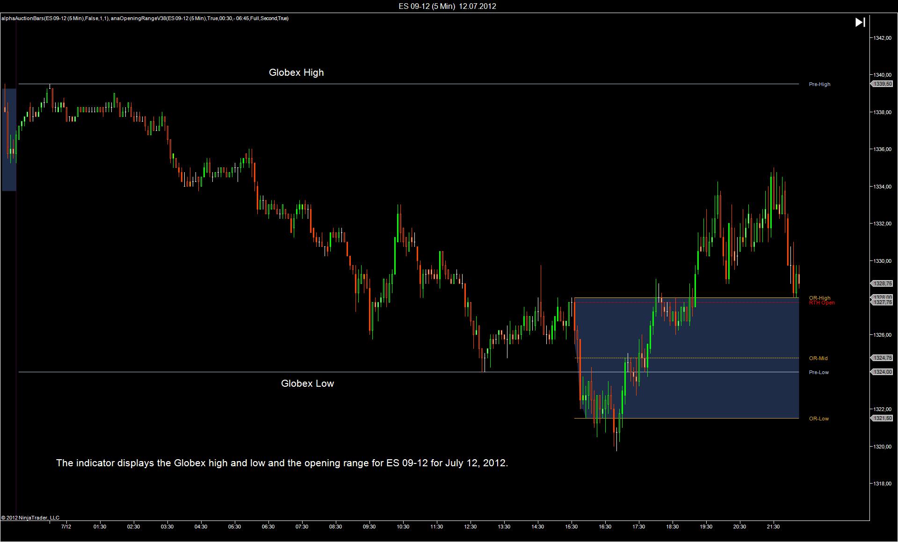
Task: Click the 1342,00 price axis label
Action: (882, 38)
